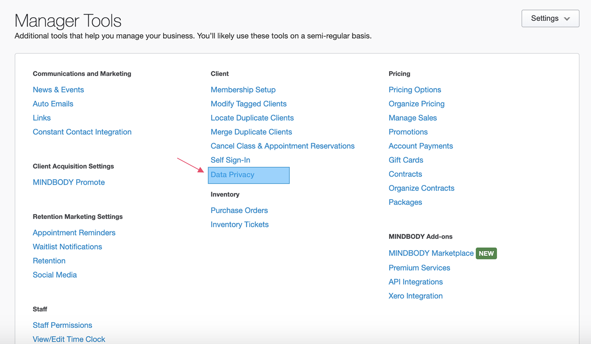
Task: Select MINDBODY Promote link
Action: point(69,182)
